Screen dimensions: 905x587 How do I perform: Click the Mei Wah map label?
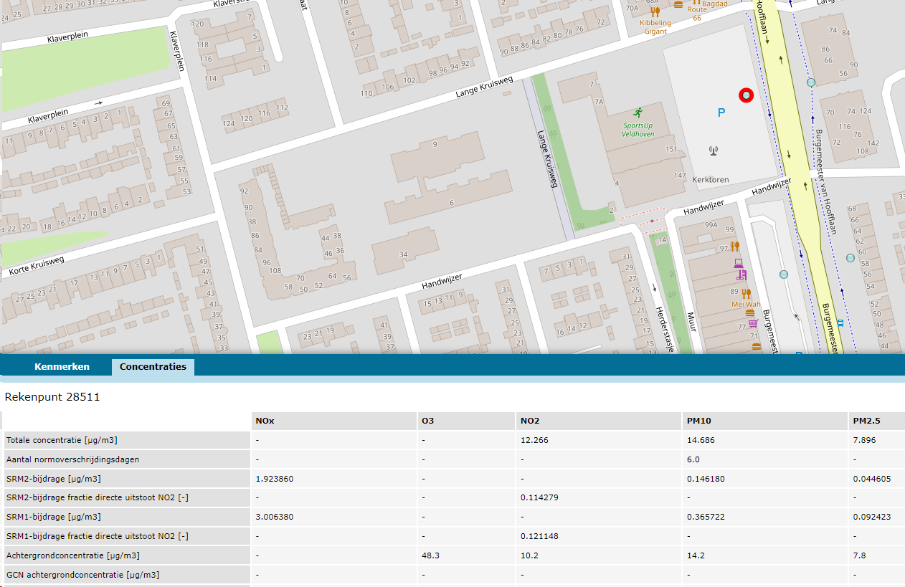click(x=746, y=304)
